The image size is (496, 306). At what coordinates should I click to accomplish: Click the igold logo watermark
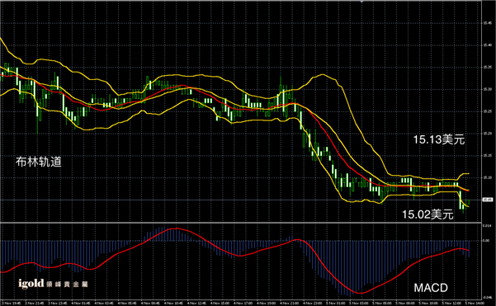(31, 284)
